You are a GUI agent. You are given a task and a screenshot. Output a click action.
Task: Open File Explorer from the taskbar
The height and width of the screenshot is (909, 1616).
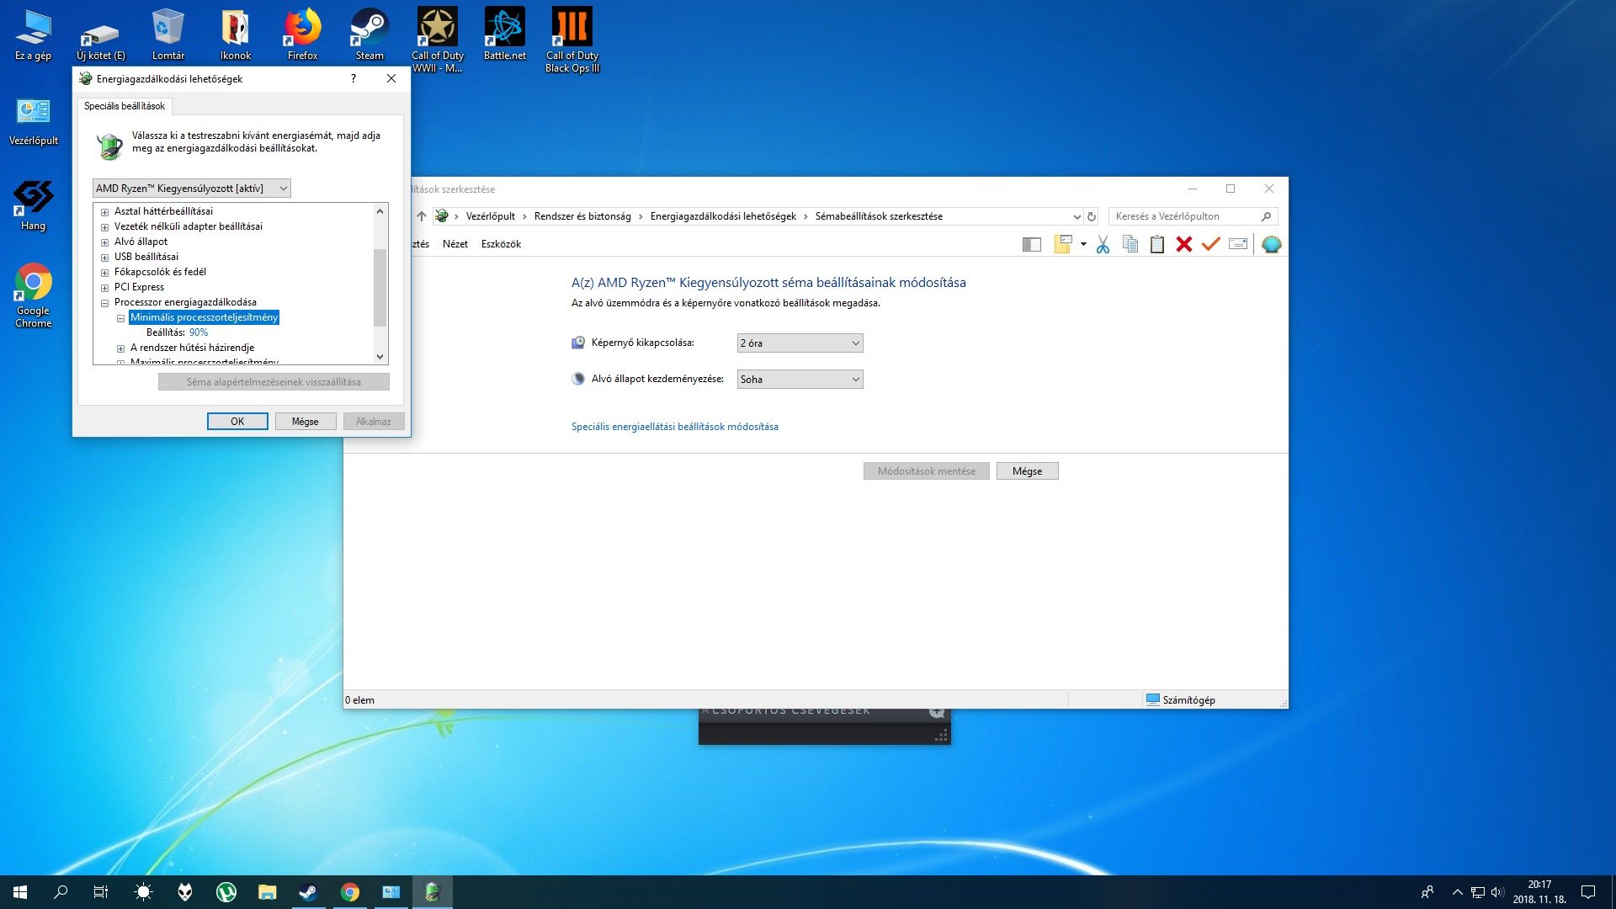pyautogui.click(x=267, y=892)
